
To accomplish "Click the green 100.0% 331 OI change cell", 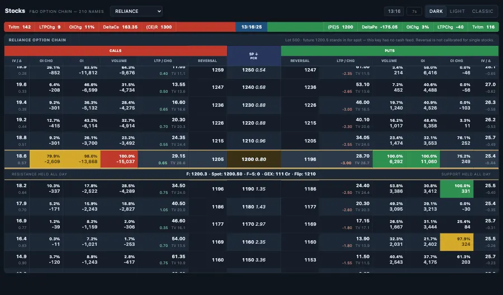I will (x=457, y=189).
